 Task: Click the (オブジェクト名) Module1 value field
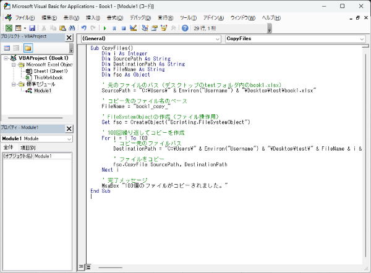click(x=53, y=156)
